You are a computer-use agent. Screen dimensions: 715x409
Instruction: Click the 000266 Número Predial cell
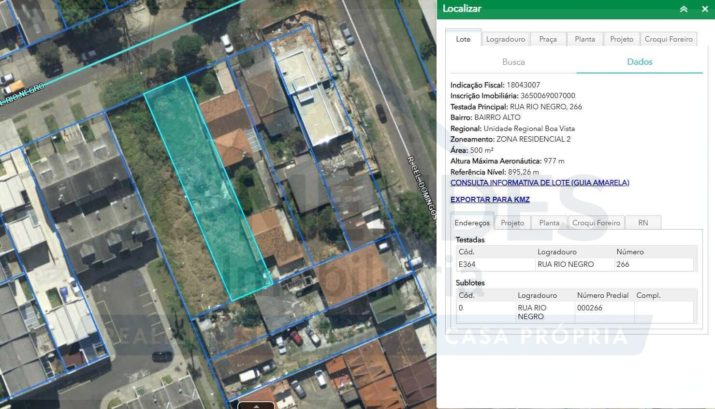click(x=589, y=308)
